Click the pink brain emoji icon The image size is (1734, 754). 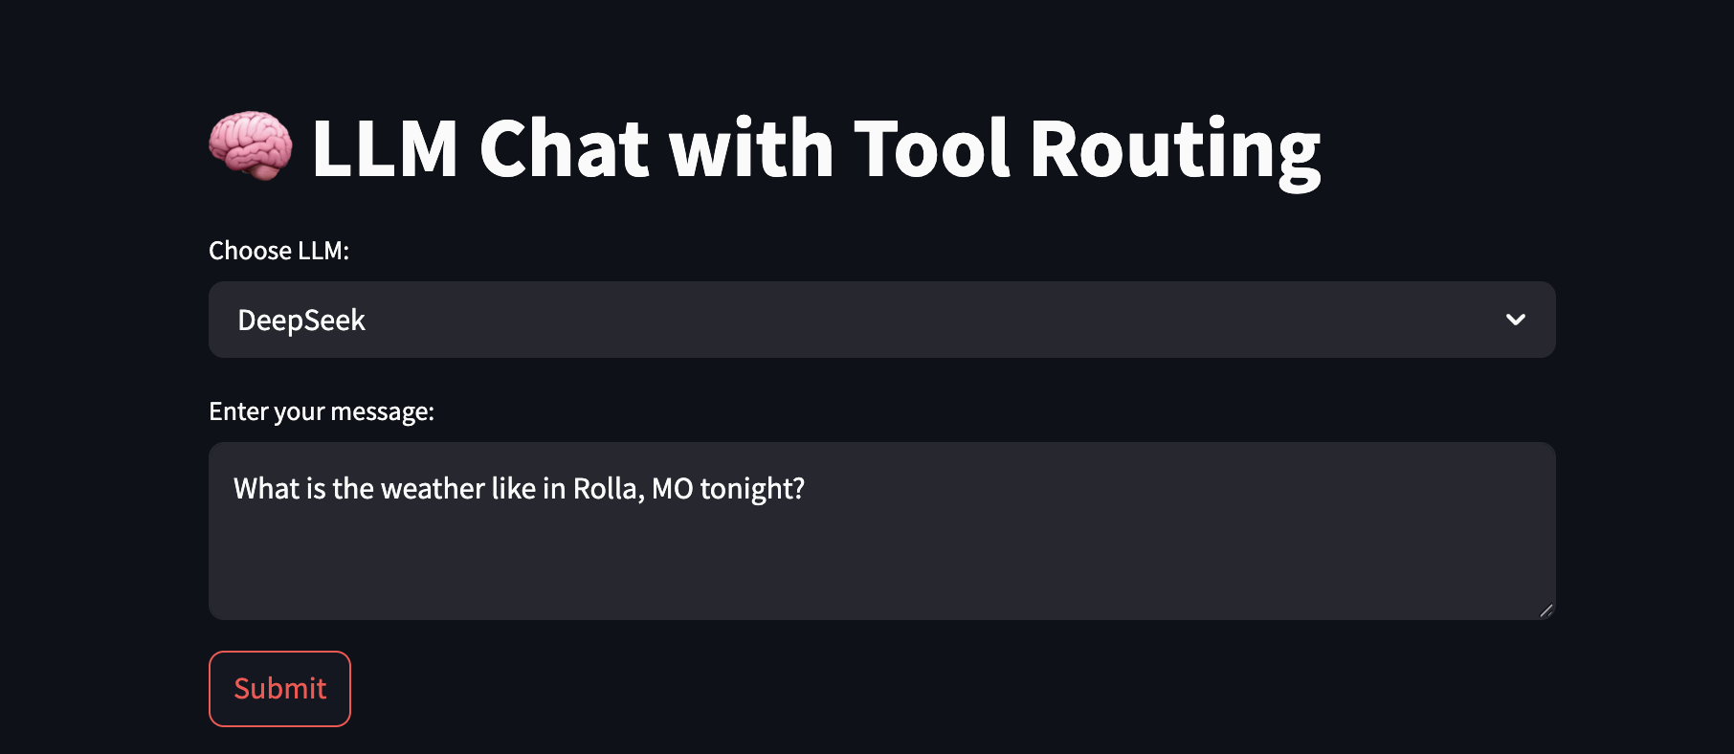[251, 146]
